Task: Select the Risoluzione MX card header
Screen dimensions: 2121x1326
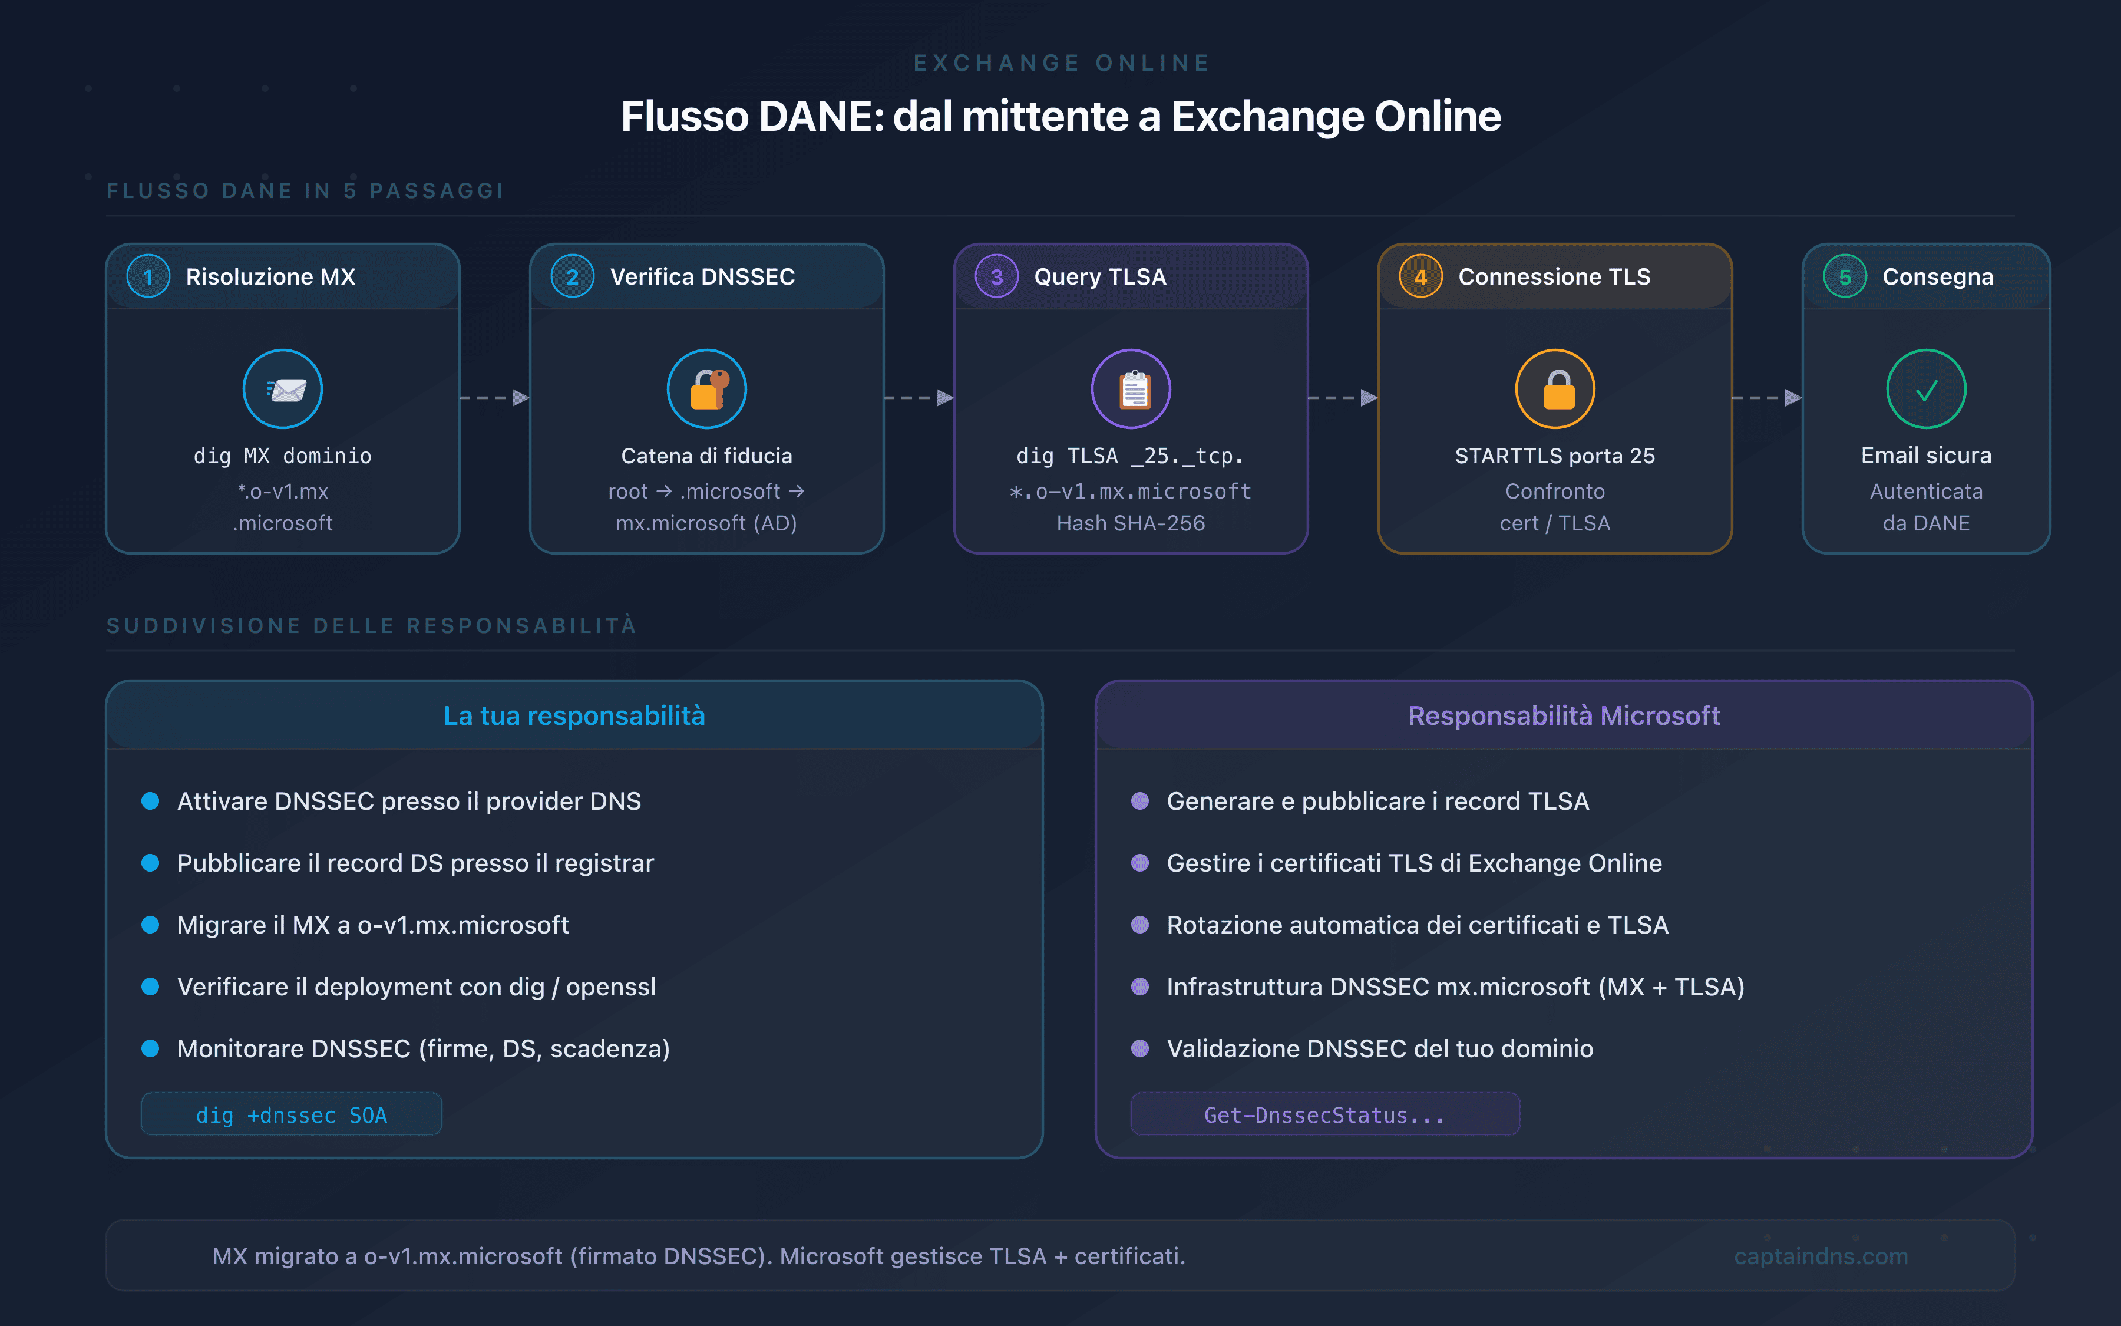Action: click(283, 276)
